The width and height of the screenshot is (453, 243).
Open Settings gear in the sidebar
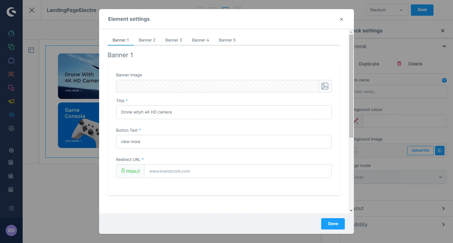point(11,128)
